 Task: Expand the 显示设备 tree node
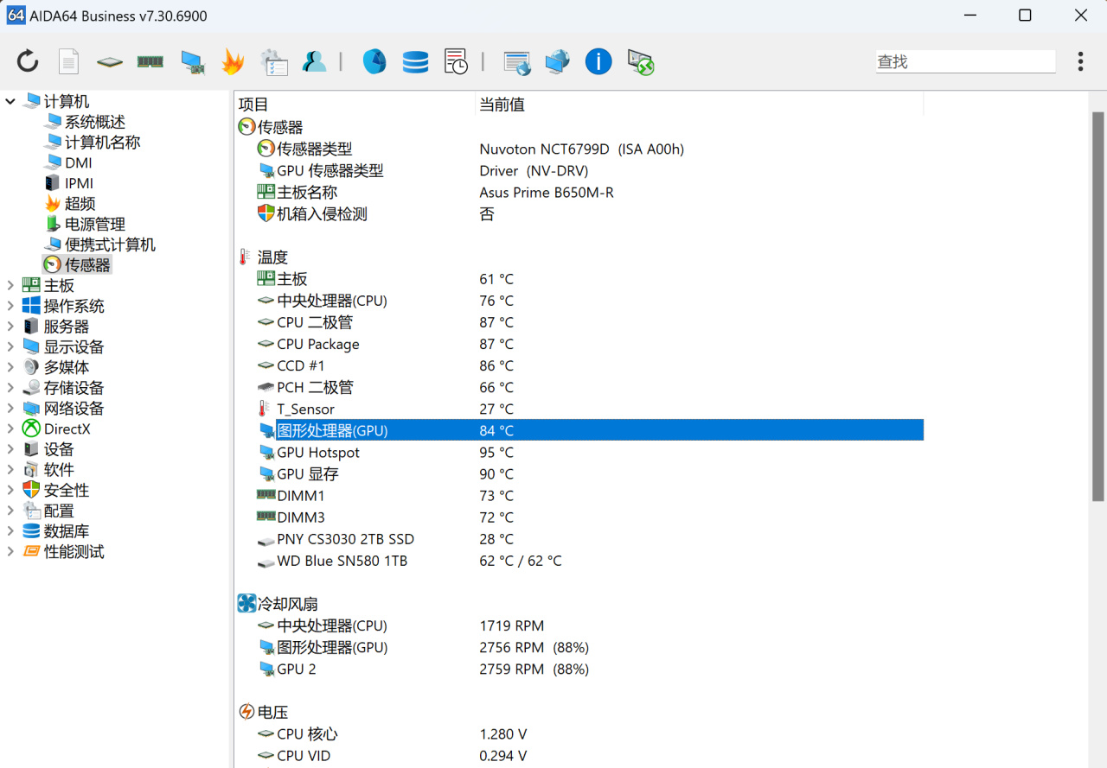click(10, 346)
